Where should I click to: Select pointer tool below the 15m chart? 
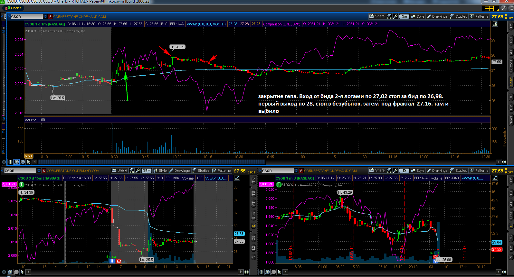[22, 272]
